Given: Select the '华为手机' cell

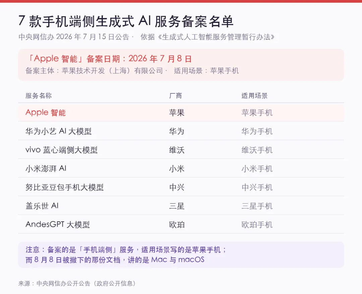Looking at the screenshot, I should (257, 131).
